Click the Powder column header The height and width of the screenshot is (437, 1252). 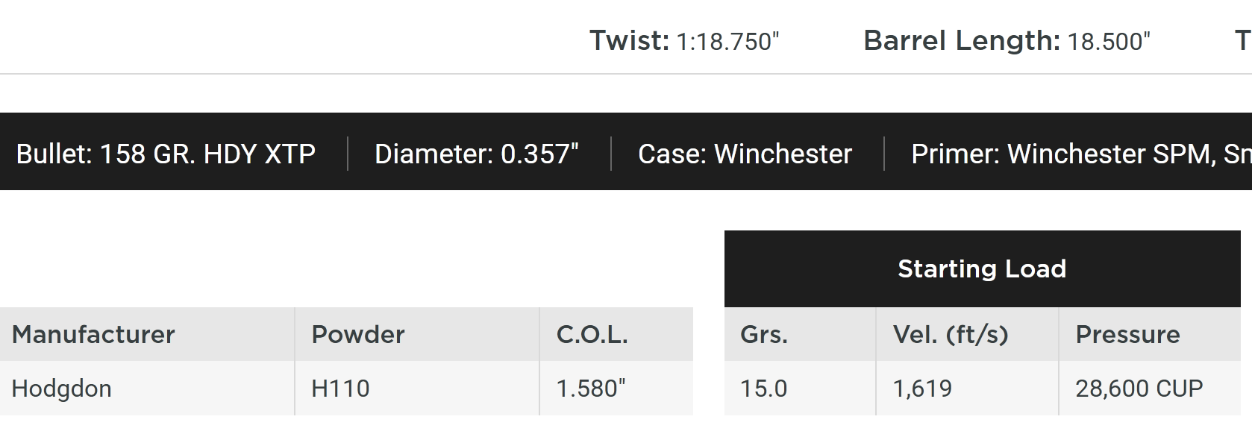[x=358, y=334]
